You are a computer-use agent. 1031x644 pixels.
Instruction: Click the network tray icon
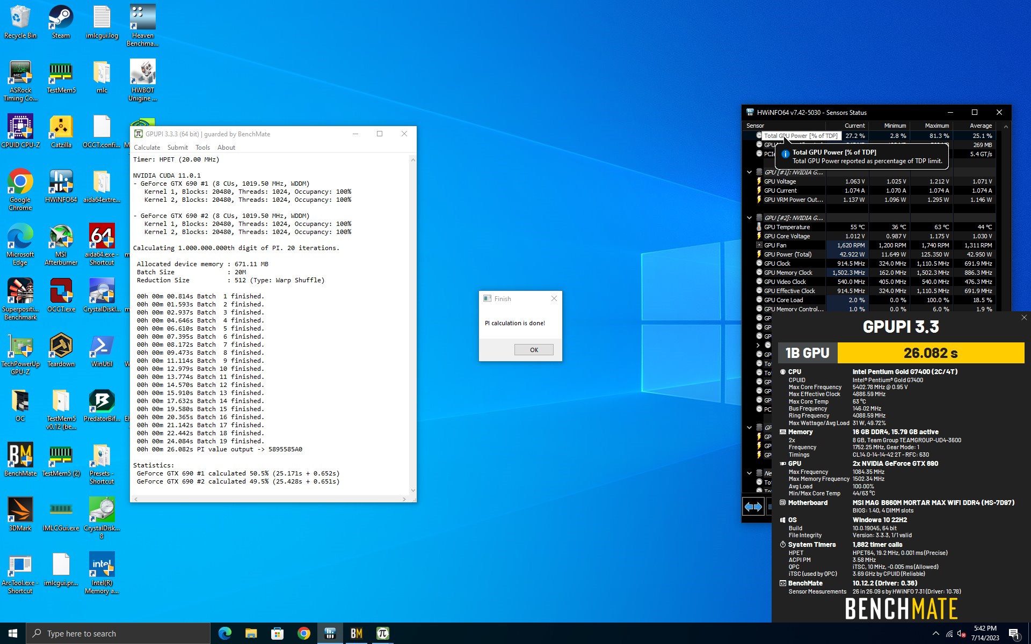pos(949,634)
